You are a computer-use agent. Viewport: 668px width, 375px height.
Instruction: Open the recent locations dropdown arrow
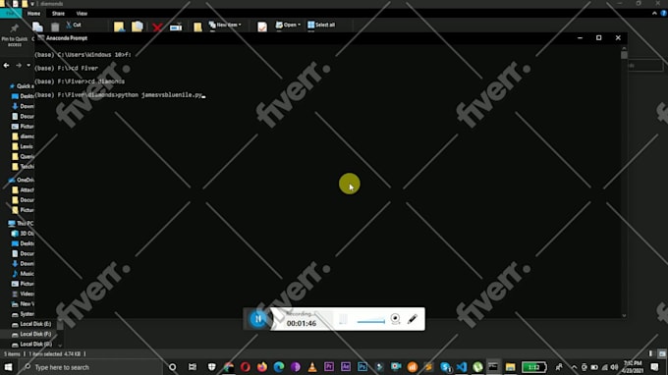click(x=28, y=66)
